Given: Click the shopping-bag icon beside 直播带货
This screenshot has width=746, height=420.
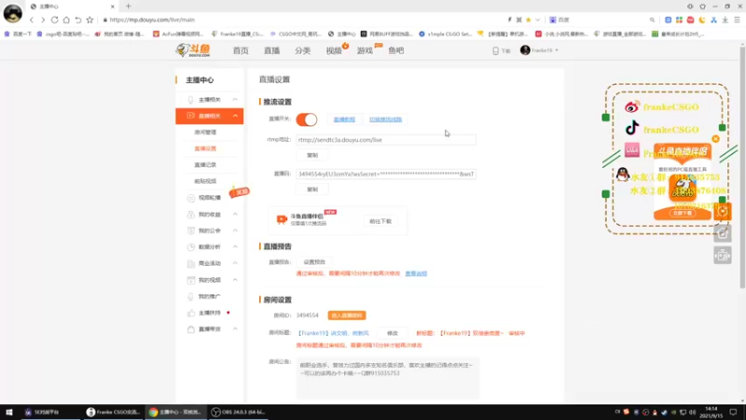Looking at the screenshot, I should coord(191,329).
